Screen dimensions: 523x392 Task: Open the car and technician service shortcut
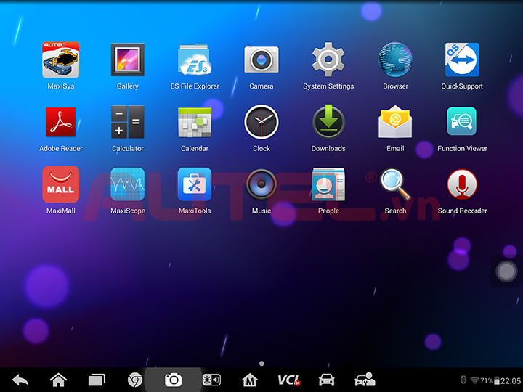365,380
